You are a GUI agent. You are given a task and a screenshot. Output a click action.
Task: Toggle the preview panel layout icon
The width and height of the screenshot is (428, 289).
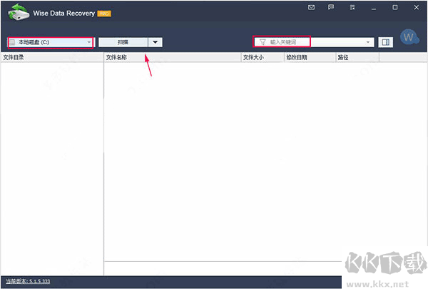point(385,42)
